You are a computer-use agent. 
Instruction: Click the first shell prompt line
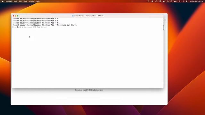(x=36, y=19)
